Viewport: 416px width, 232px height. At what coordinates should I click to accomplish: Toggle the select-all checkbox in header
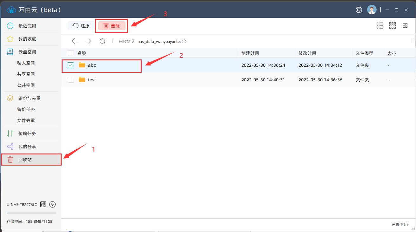pos(70,53)
